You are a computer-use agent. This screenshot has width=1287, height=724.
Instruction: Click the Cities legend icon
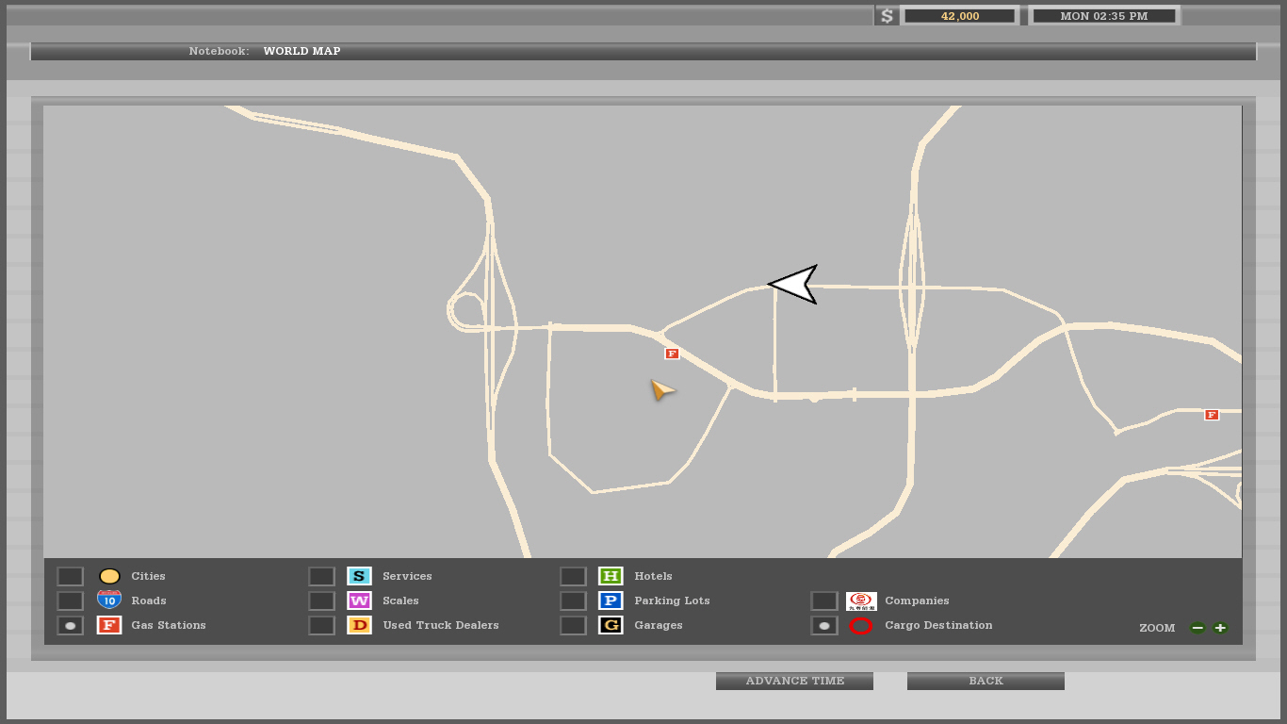(x=109, y=576)
